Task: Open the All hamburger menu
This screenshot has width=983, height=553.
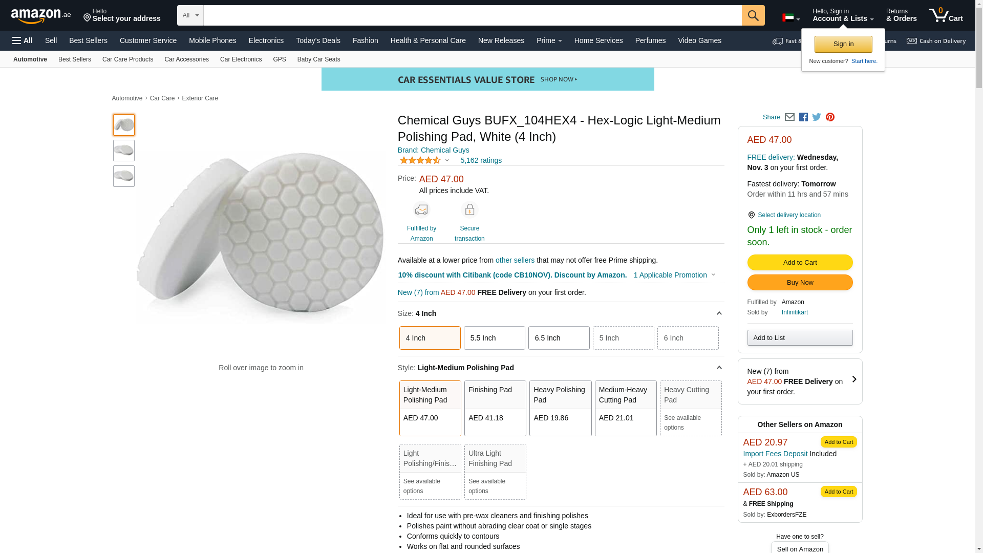Action: (23, 40)
